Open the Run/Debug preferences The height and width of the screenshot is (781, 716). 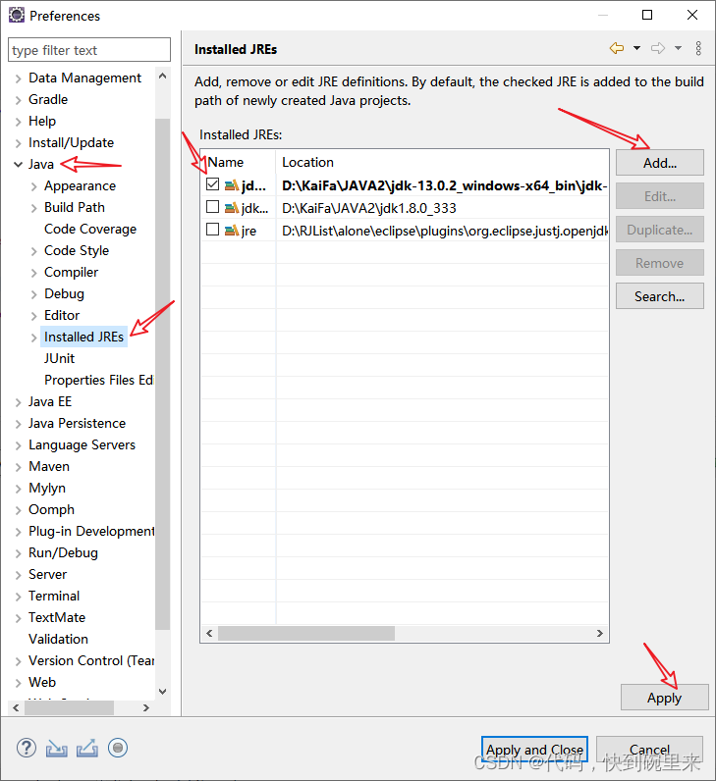(x=63, y=552)
